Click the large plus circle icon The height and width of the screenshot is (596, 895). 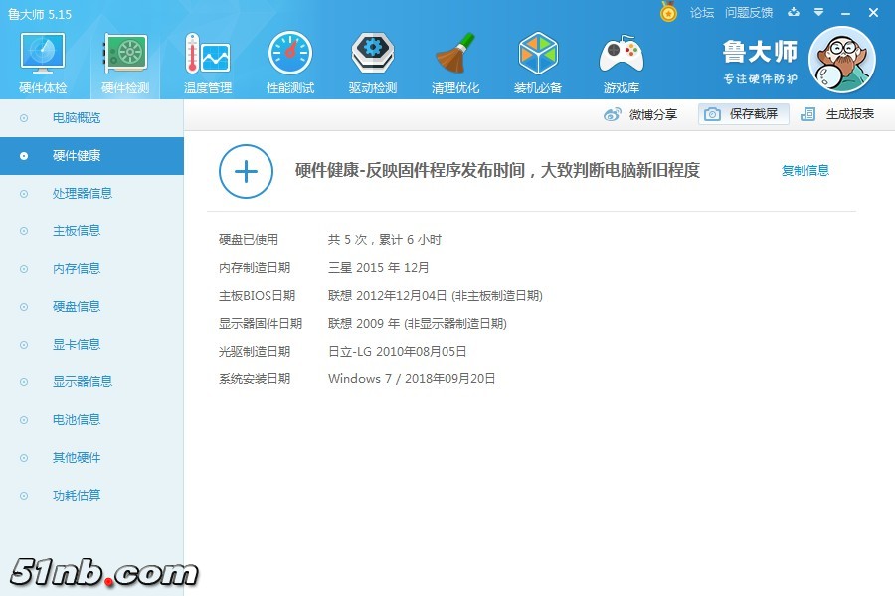pos(246,171)
